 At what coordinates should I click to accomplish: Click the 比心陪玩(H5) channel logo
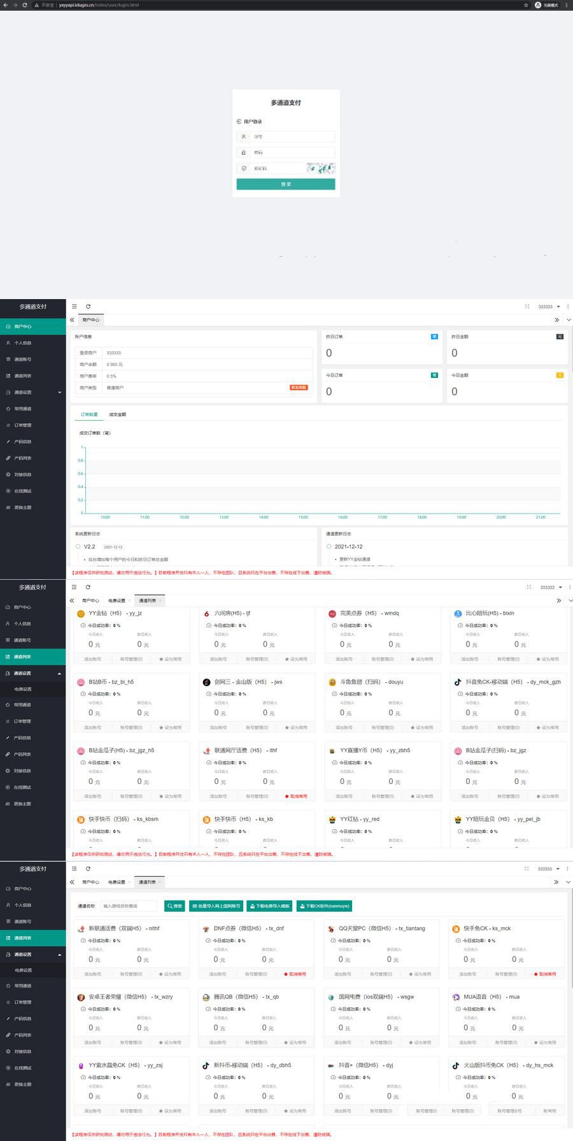coord(457,614)
